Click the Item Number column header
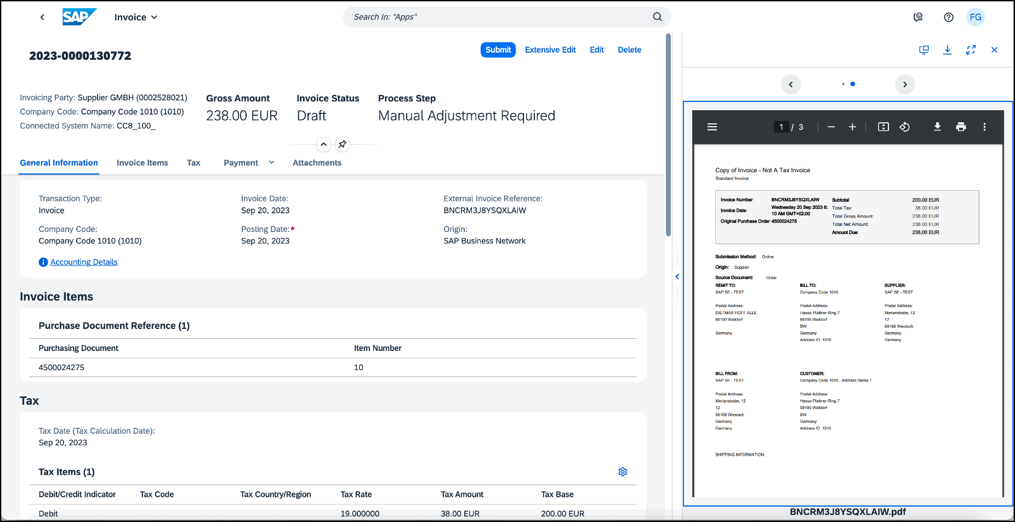 (378, 348)
